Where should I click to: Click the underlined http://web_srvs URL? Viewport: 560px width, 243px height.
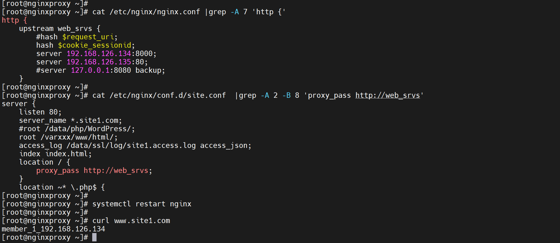tap(387, 95)
